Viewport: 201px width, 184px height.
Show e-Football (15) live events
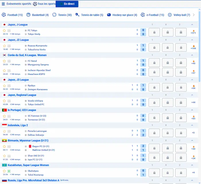(152, 15)
